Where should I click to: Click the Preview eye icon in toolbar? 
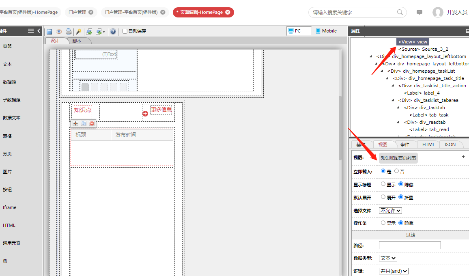[x=59, y=31]
